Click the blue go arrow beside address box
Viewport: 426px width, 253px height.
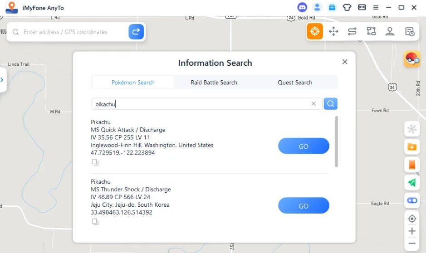point(136,32)
